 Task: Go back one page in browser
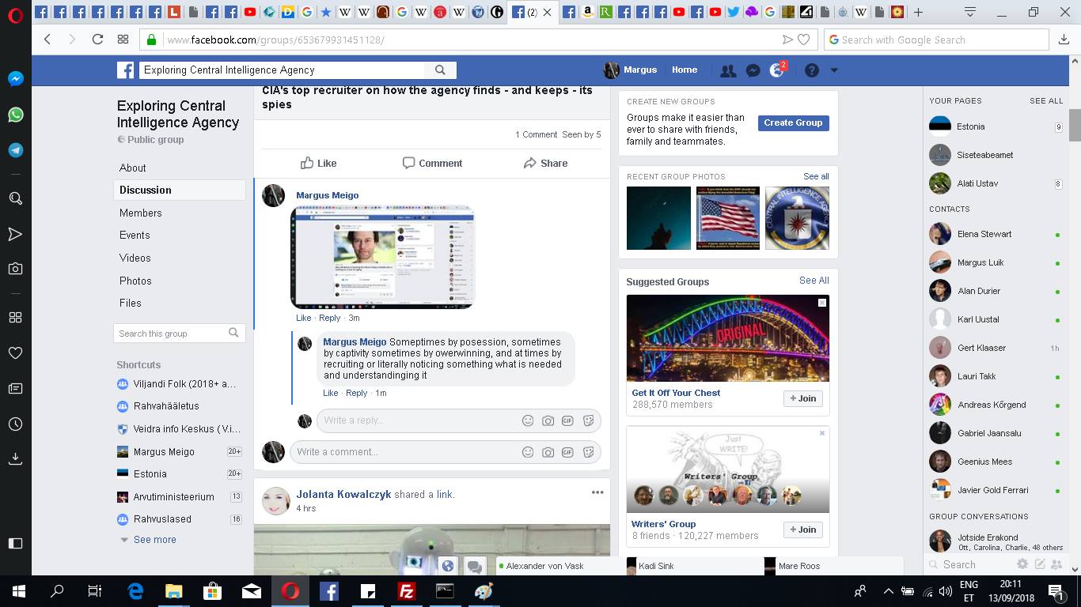[x=47, y=40]
